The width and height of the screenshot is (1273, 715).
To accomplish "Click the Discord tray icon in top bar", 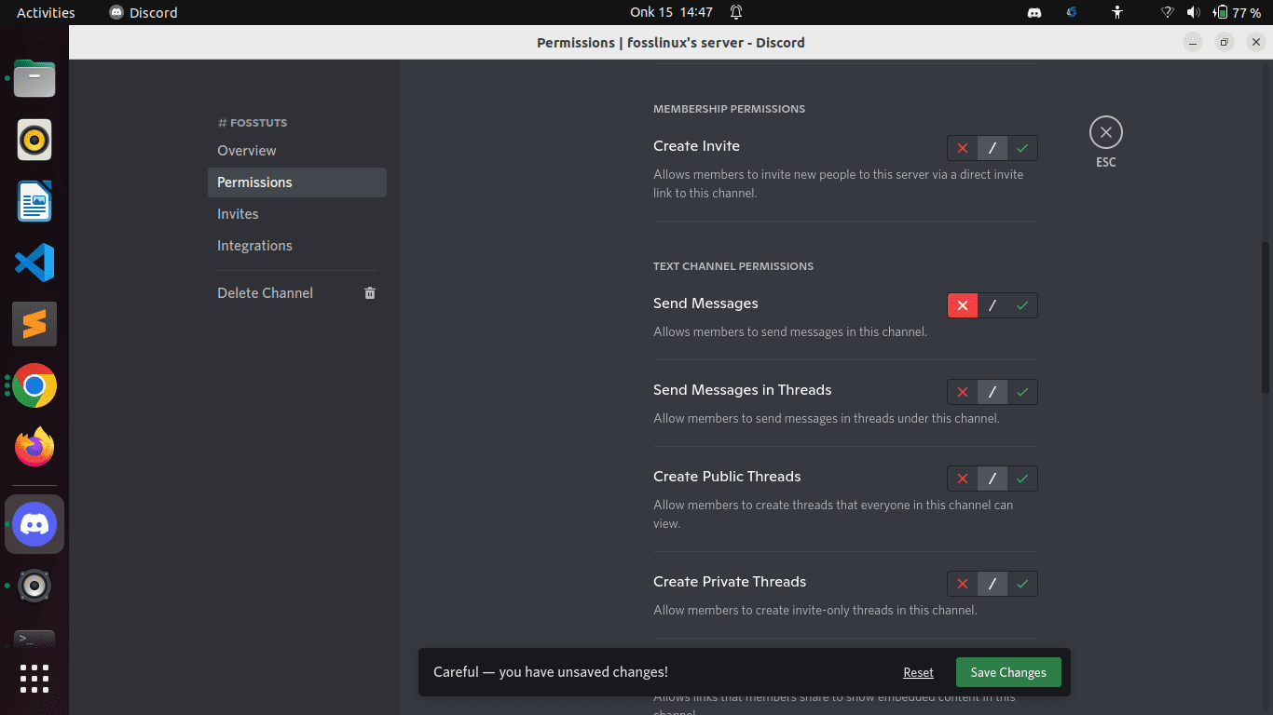I will pyautogui.click(x=1033, y=12).
